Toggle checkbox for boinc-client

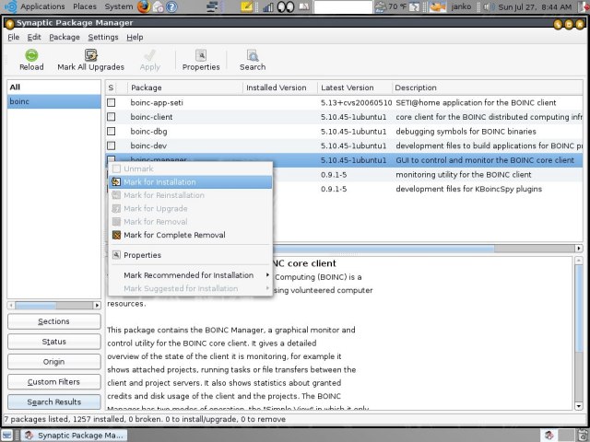tap(111, 117)
